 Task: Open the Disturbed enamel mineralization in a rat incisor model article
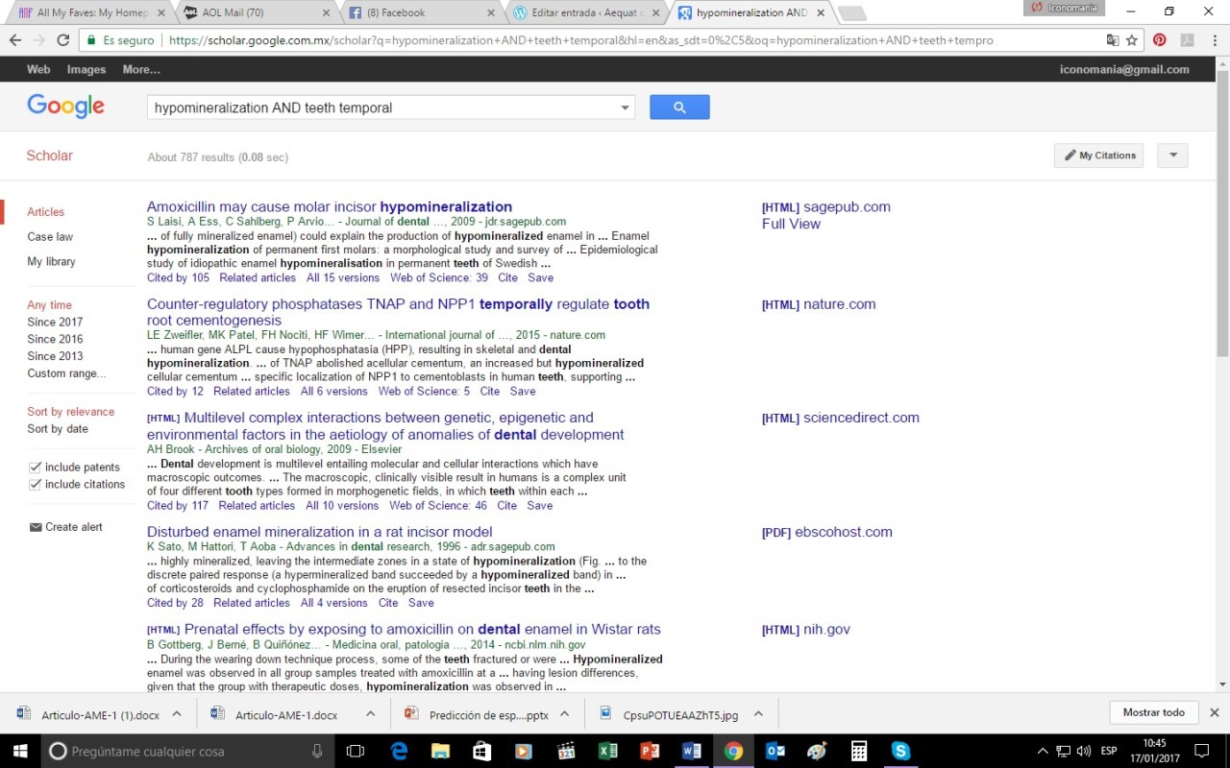[x=319, y=532]
